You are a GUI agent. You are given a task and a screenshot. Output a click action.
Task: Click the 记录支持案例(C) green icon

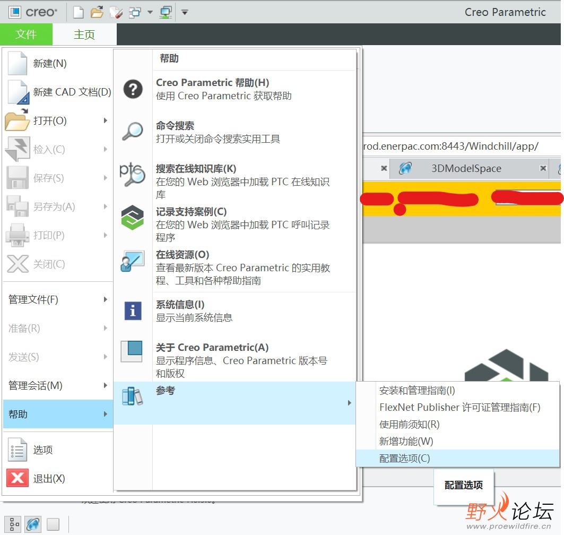point(132,217)
